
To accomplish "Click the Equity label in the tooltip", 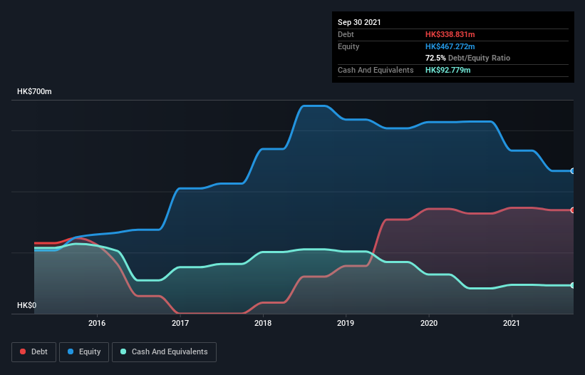I will [348, 46].
